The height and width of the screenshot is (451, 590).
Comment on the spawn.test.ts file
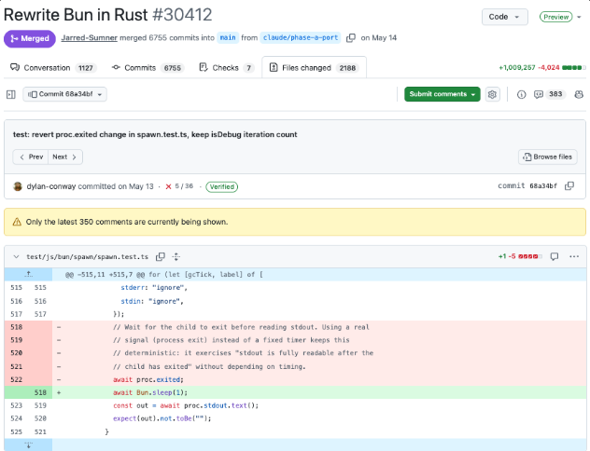555,256
